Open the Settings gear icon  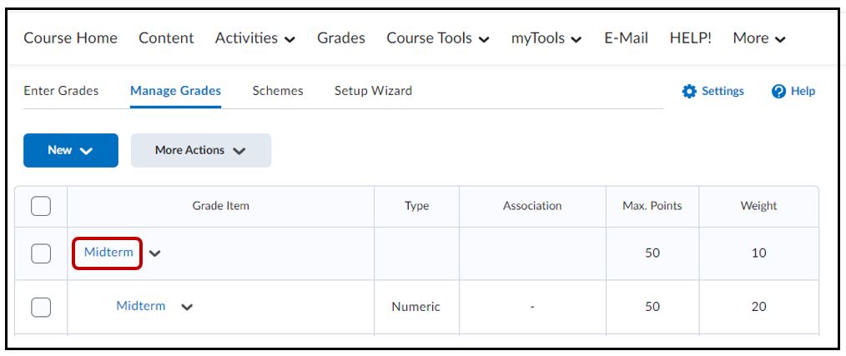[689, 91]
